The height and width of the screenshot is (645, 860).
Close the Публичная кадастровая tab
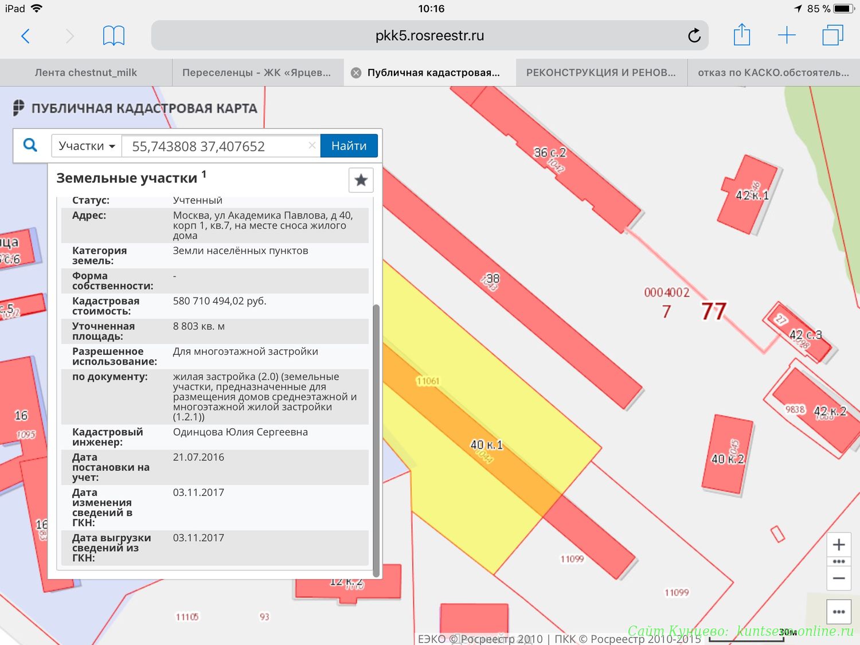tap(356, 73)
